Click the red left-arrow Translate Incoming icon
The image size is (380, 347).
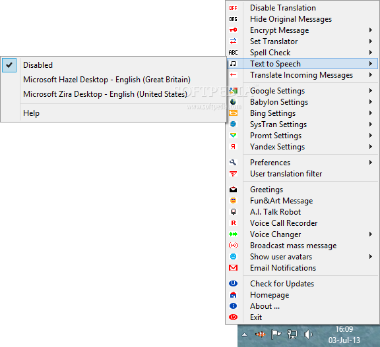233,75
